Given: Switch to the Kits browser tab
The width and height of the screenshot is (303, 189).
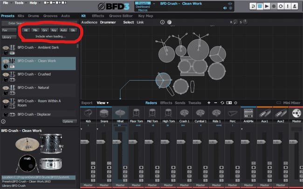Looking at the screenshot, I should coord(21,16).
